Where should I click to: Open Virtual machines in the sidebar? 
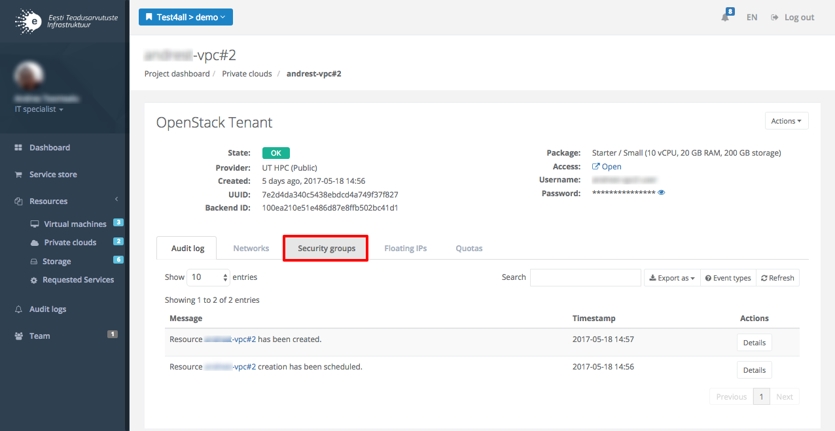(75, 224)
